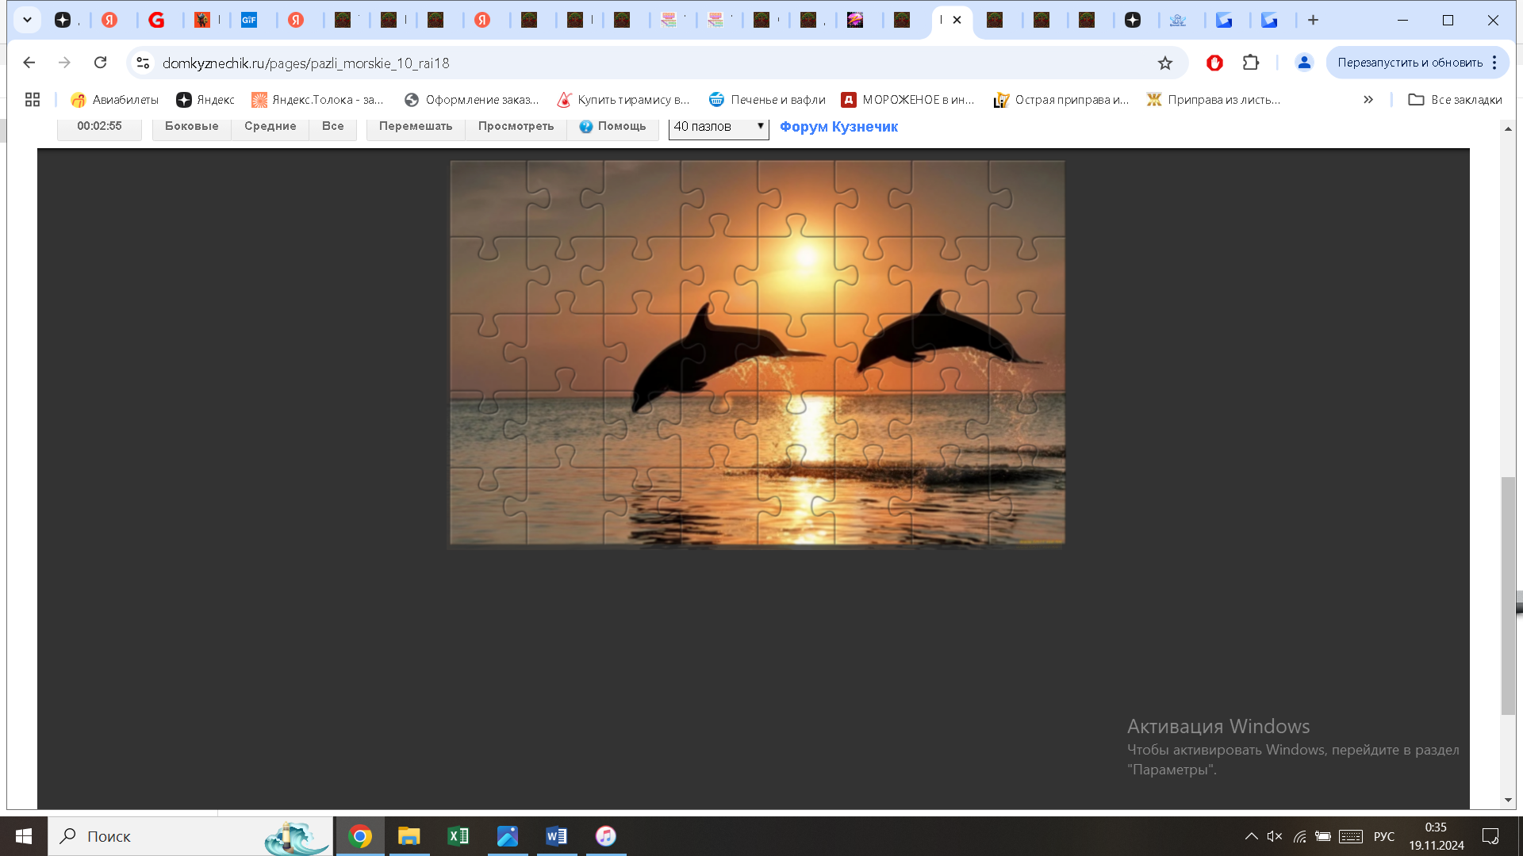Viewport: 1523px width, 856px height.
Task: Shuffle the puzzle with Перемешать
Action: 416,126
